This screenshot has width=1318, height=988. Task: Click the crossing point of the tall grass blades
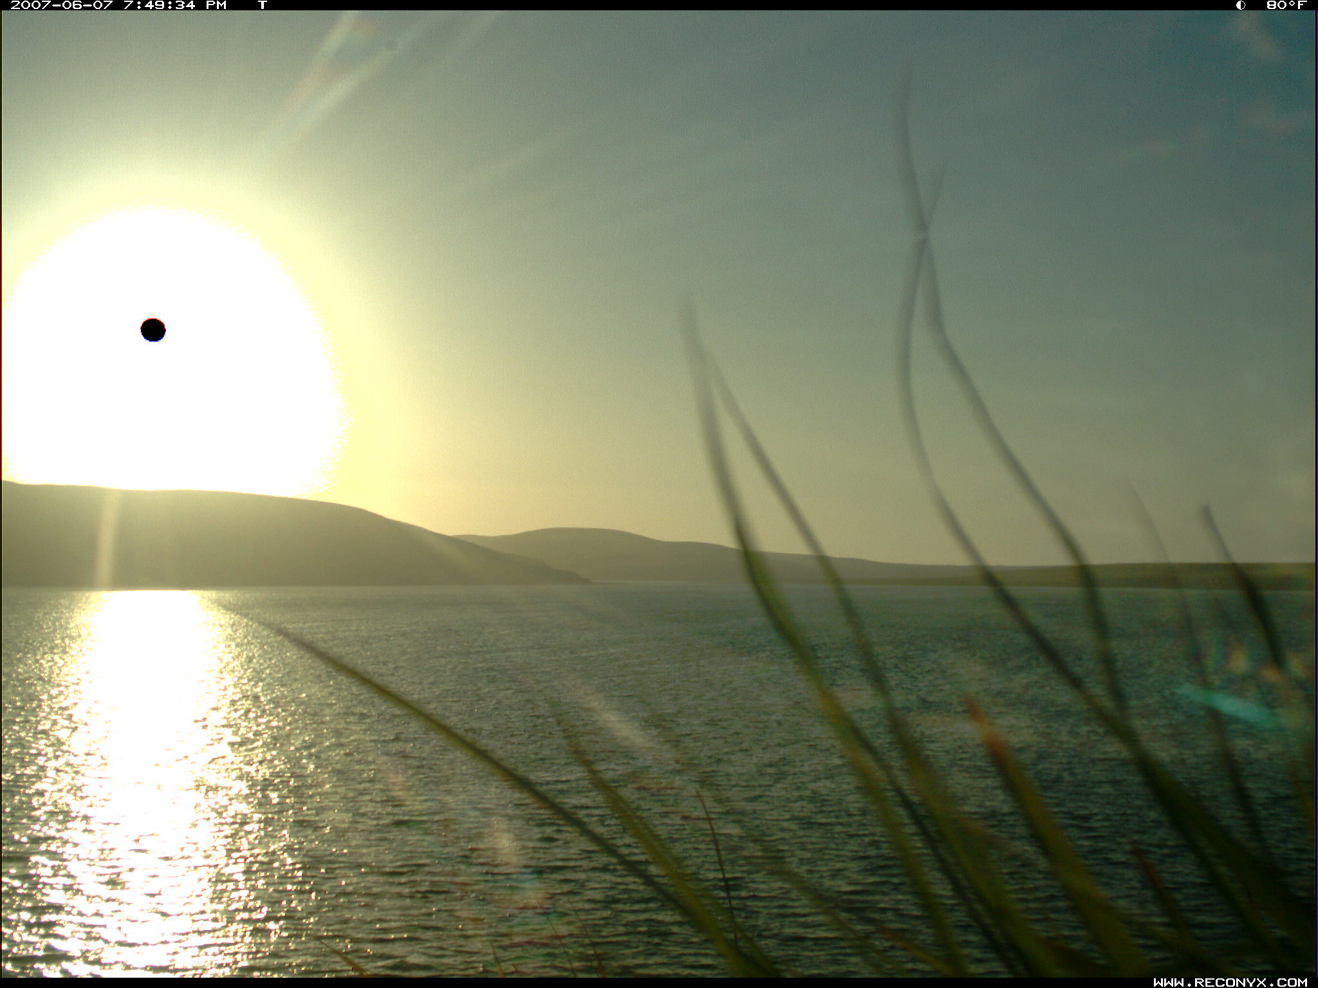point(922,232)
